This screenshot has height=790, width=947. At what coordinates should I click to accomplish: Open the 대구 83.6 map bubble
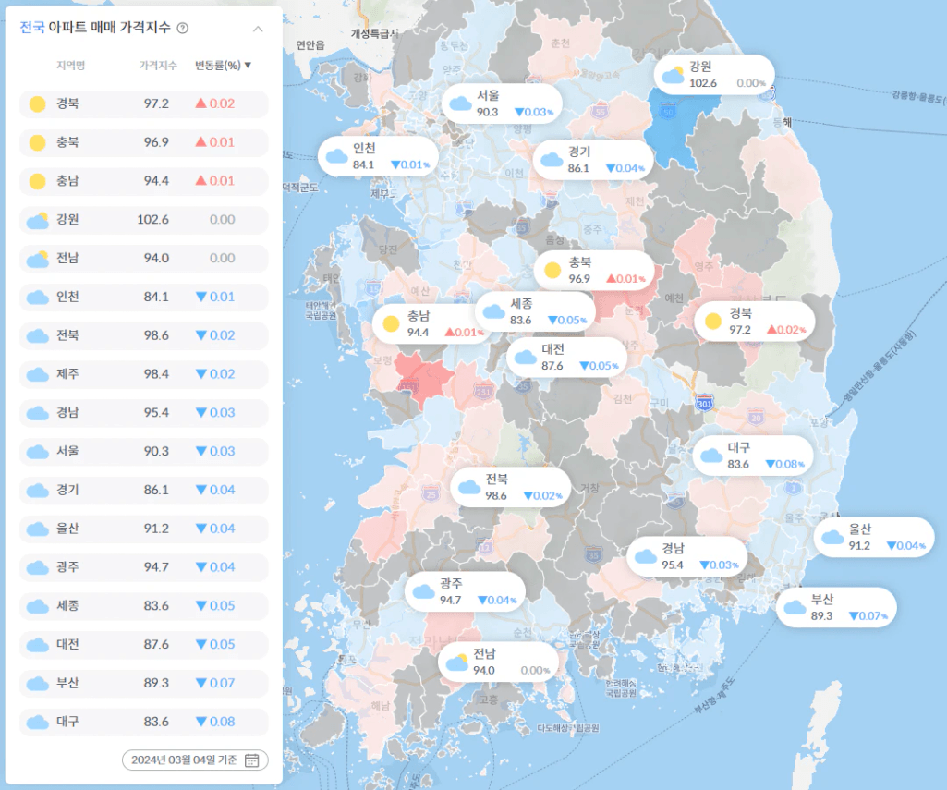point(753,456)
